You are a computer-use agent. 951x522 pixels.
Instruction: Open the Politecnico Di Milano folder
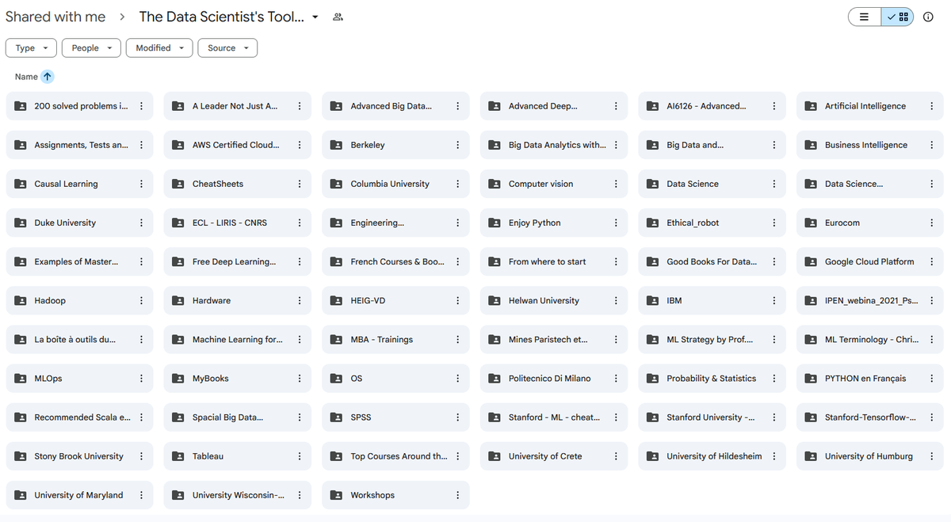[554, 379]
